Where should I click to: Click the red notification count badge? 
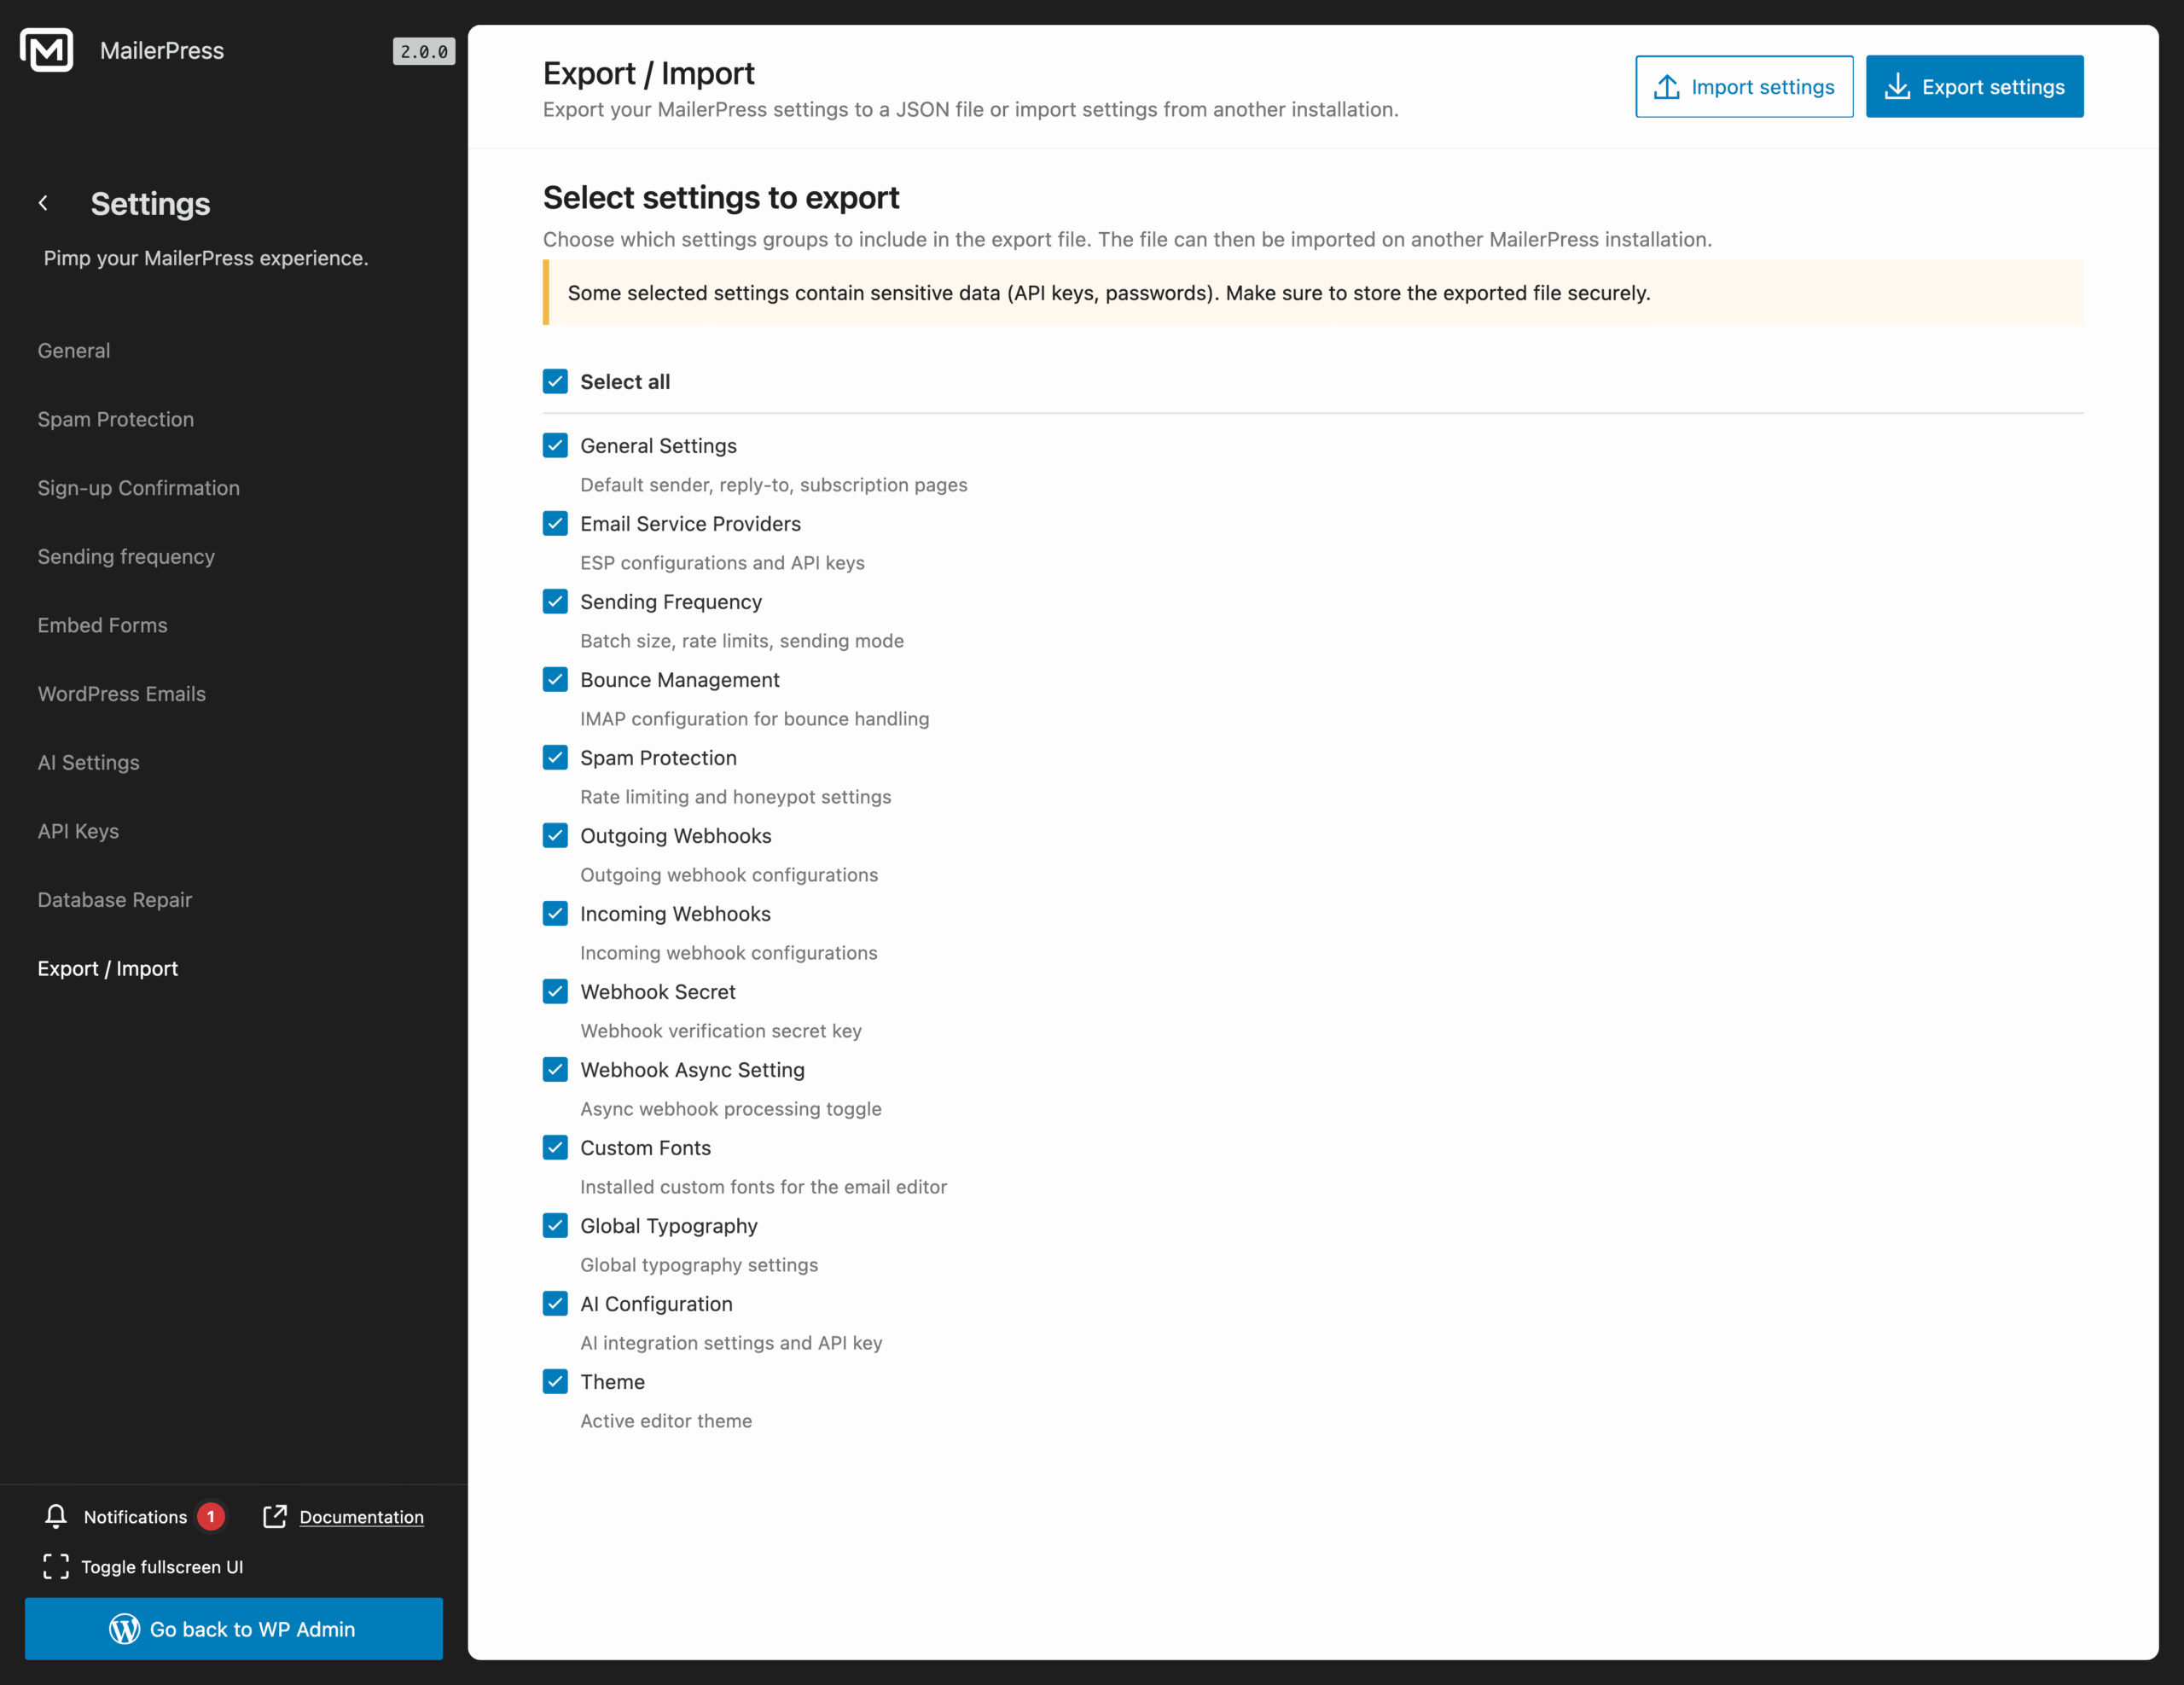211,1517
